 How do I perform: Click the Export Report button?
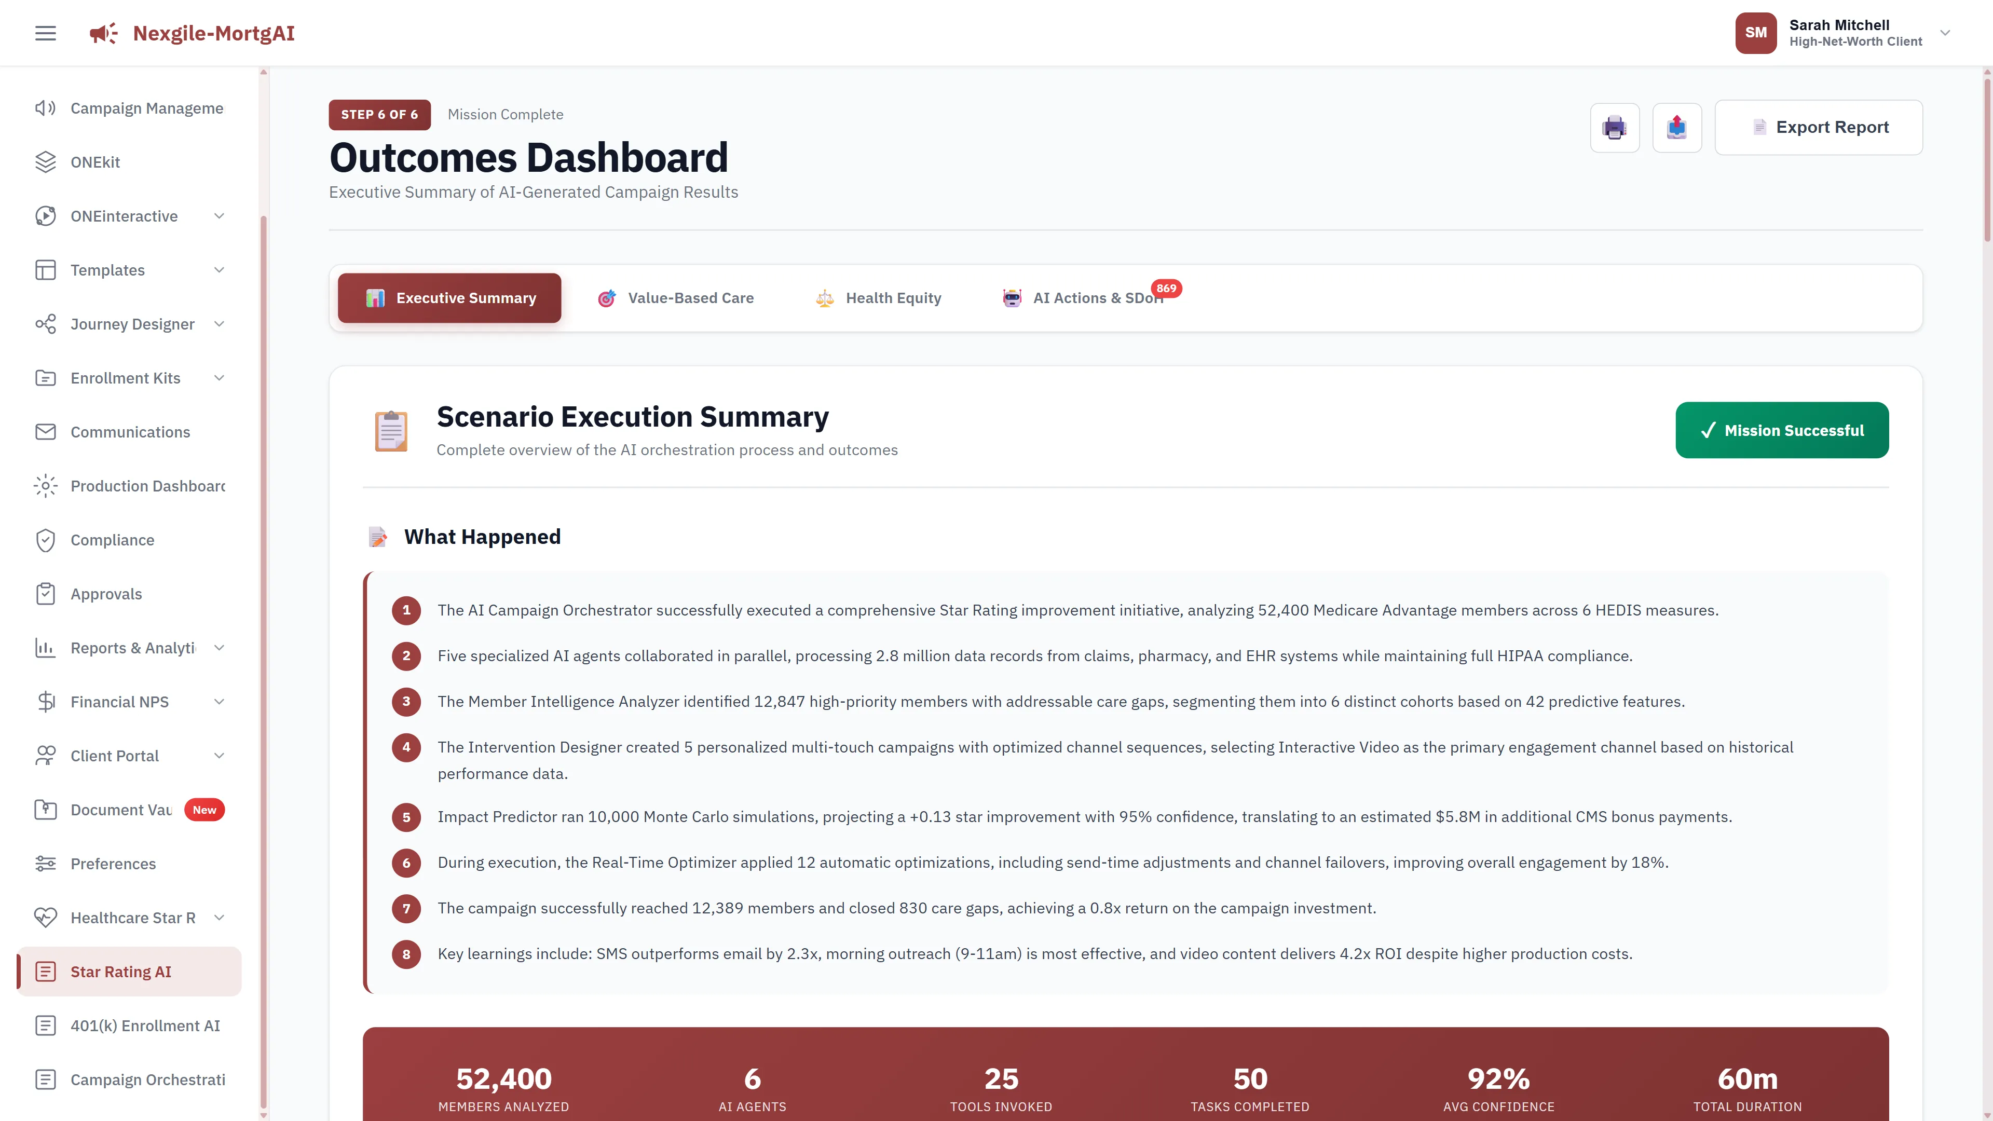point(1819,127)
